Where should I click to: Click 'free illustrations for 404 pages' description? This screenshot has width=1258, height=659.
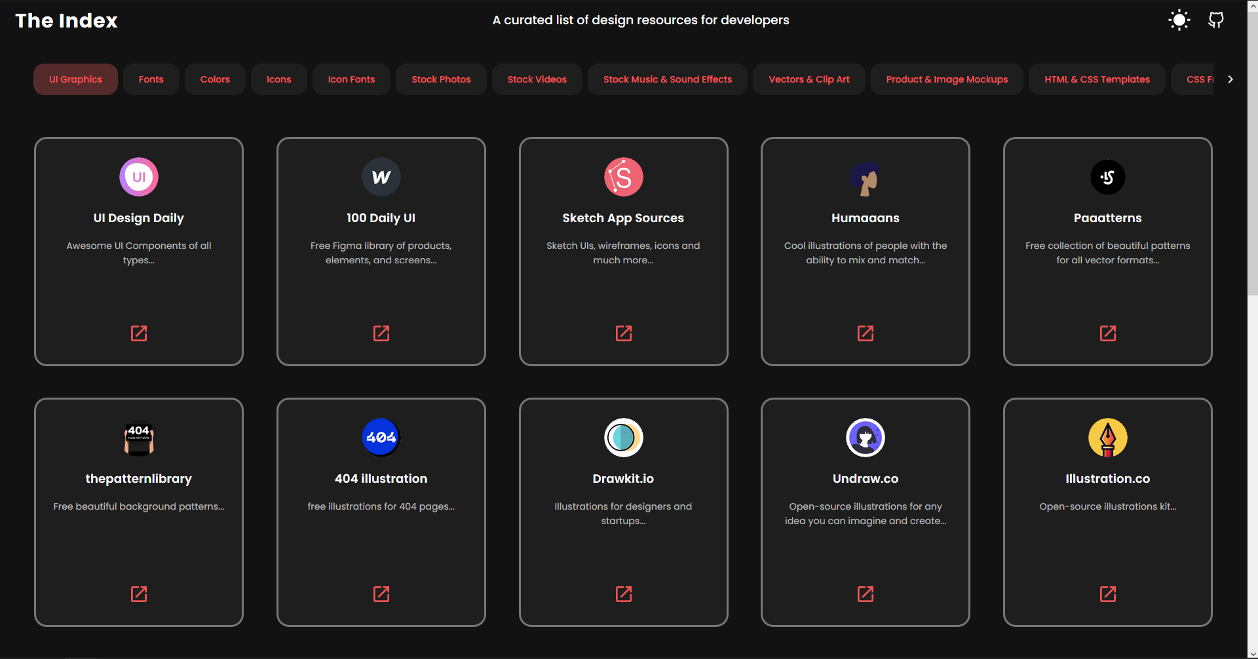381,506
